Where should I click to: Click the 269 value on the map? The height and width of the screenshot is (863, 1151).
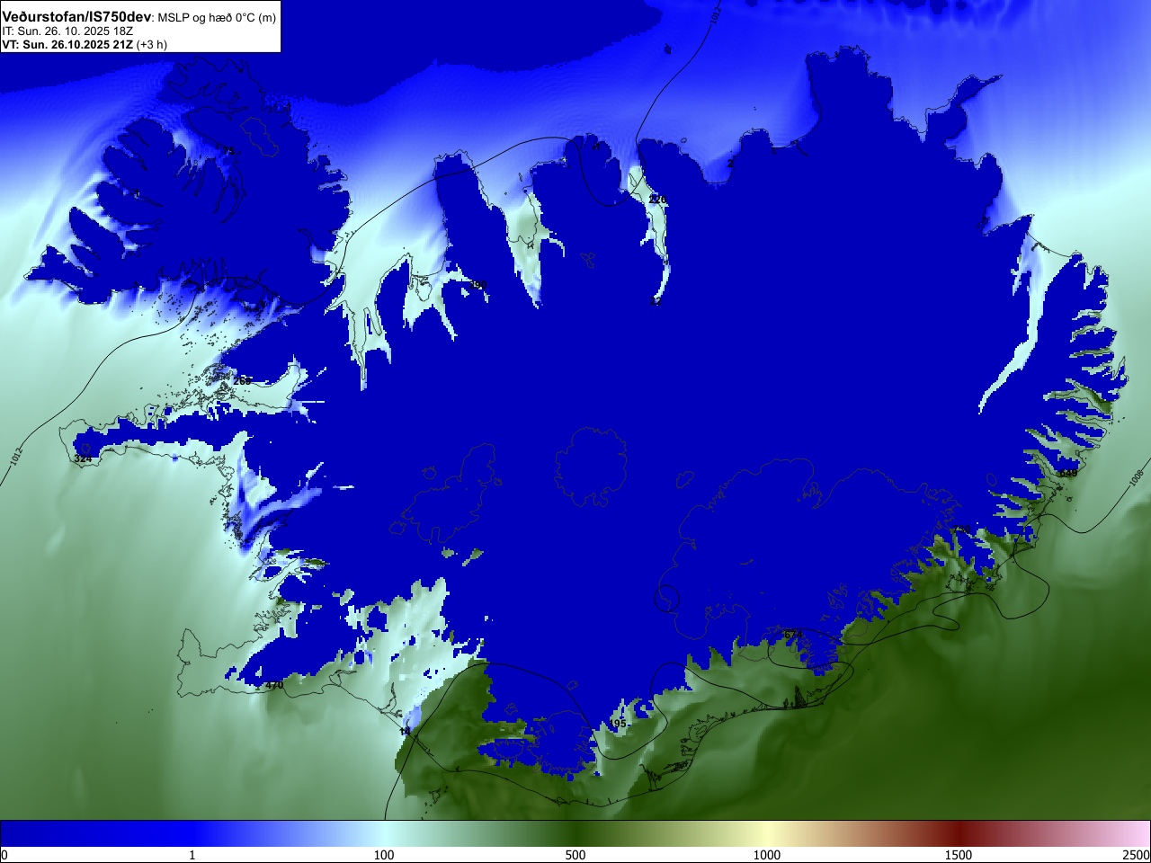tap(242, 381)
